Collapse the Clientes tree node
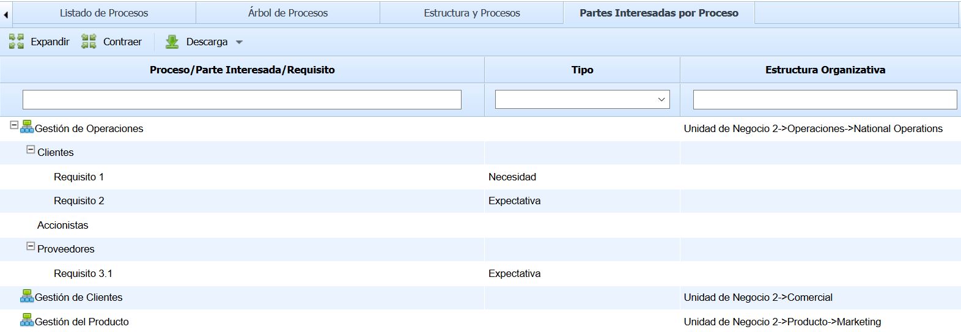This screenshot has height=332, width=961. 31,149
